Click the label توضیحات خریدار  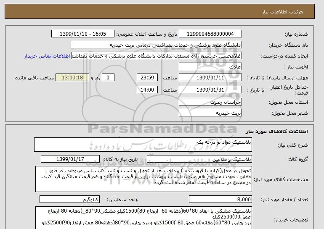291,220
